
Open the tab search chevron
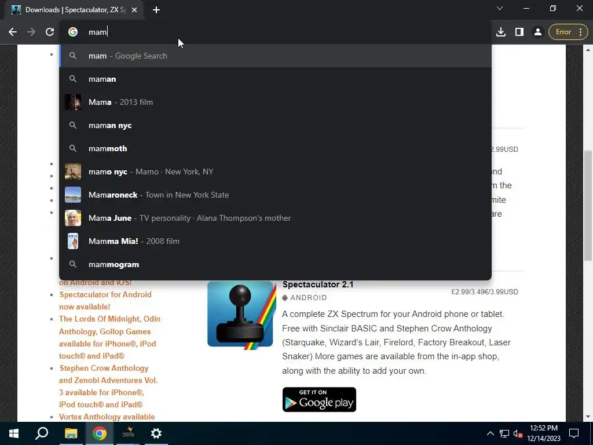click(x=500, y=8)
